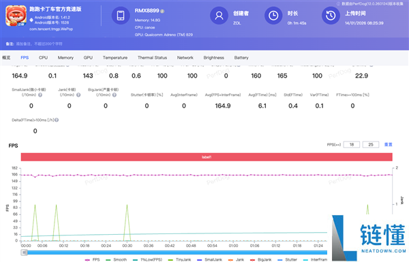Click the Avg(FTime) value 6.1
Viewport: 409px width, 262px height.
[x=262, y=105]
